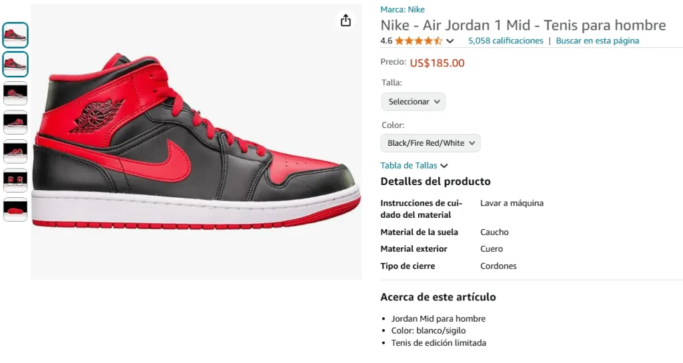Click the product title Nike - Air Jordan 1 Mid
The image size is (683, 363).
point(523,25)
